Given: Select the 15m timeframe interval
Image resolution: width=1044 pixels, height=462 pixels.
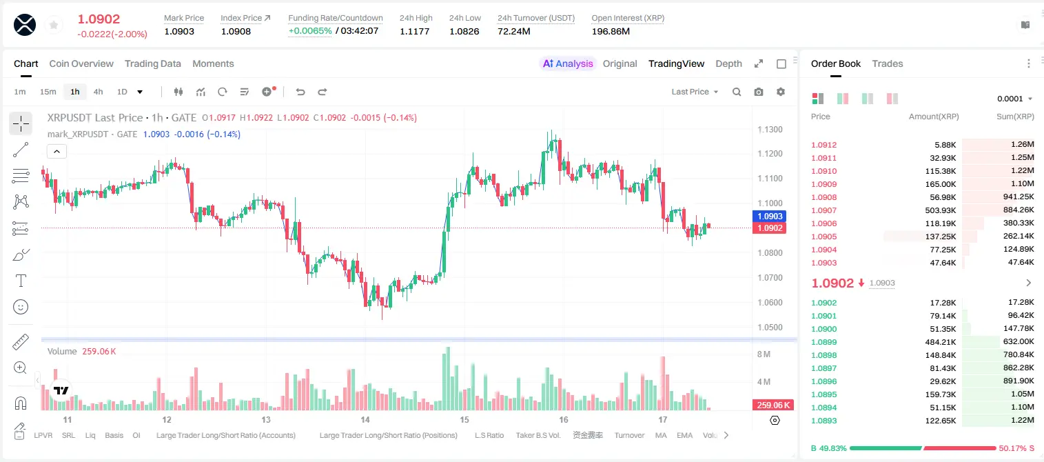Looking at the screenshot, I should [48, 92].
